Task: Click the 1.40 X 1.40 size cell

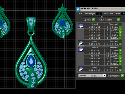Action: click(x=94, y=35)
